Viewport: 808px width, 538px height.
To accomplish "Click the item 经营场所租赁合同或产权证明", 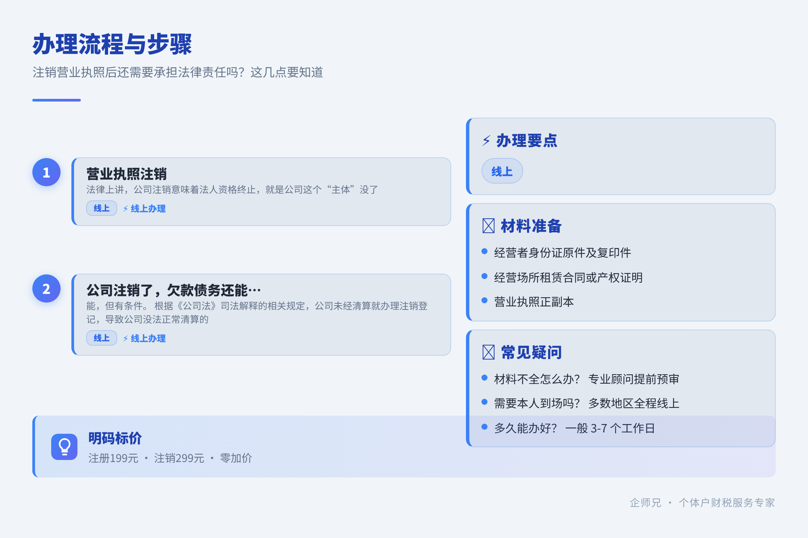I will pos(568,277).
